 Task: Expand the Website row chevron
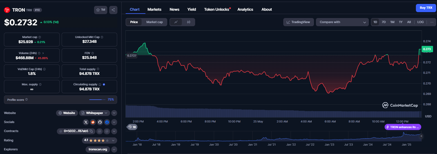pyautogui.click(x=114, y=113)
